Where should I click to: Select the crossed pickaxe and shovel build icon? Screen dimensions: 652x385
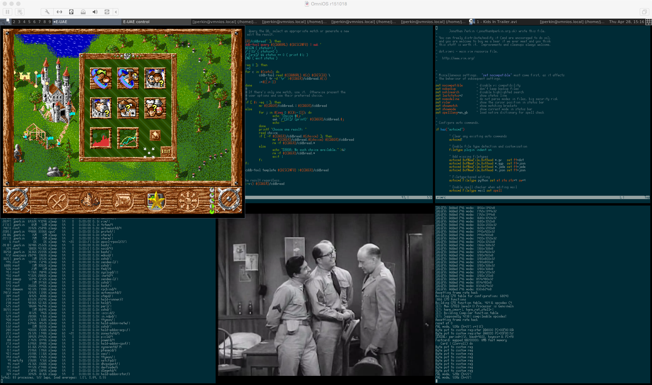tap(57, 200)
